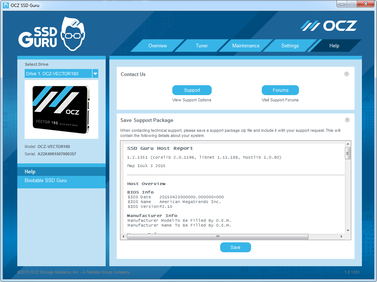The image size is (377, 282).
Task: Click the horizontal scrollbar thumb in report
Action: 218,237
